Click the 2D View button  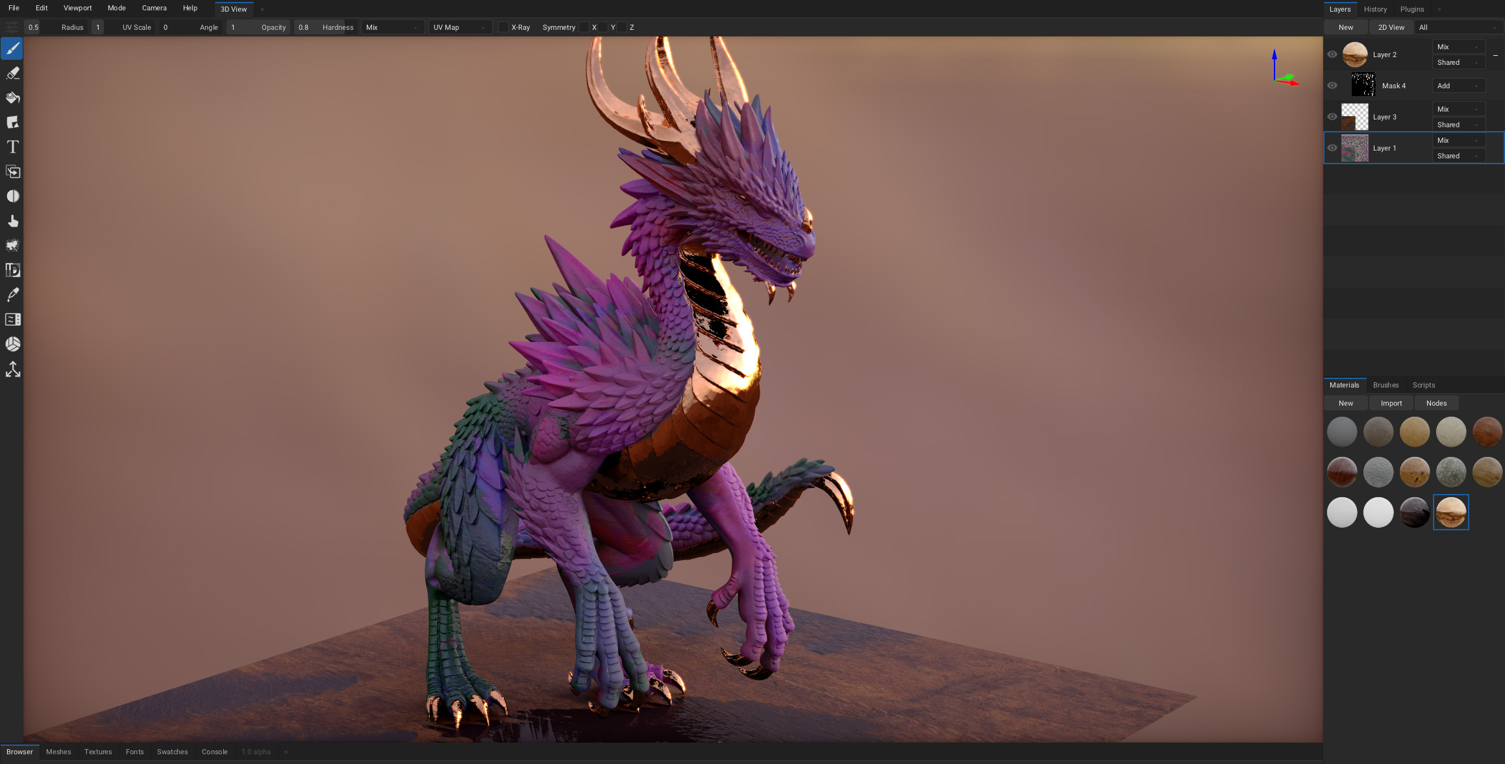click(x=1391, y=27)
